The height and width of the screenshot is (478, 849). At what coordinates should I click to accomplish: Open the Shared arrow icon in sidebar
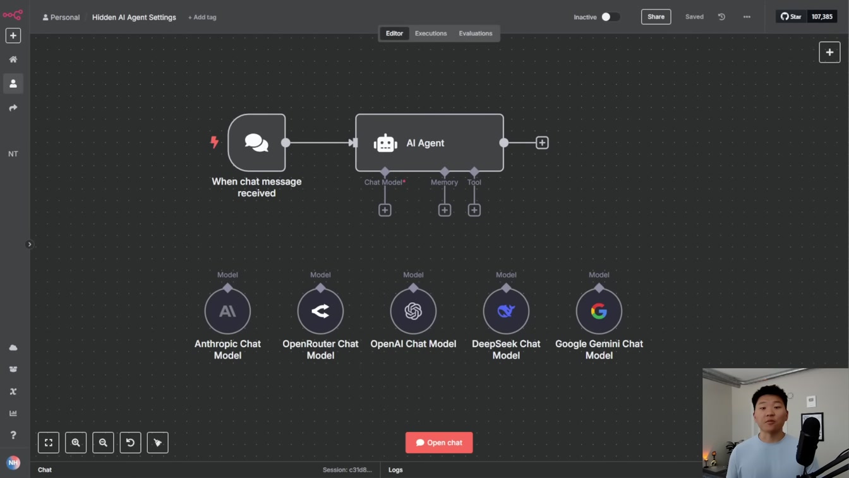(x=13, y=108)
